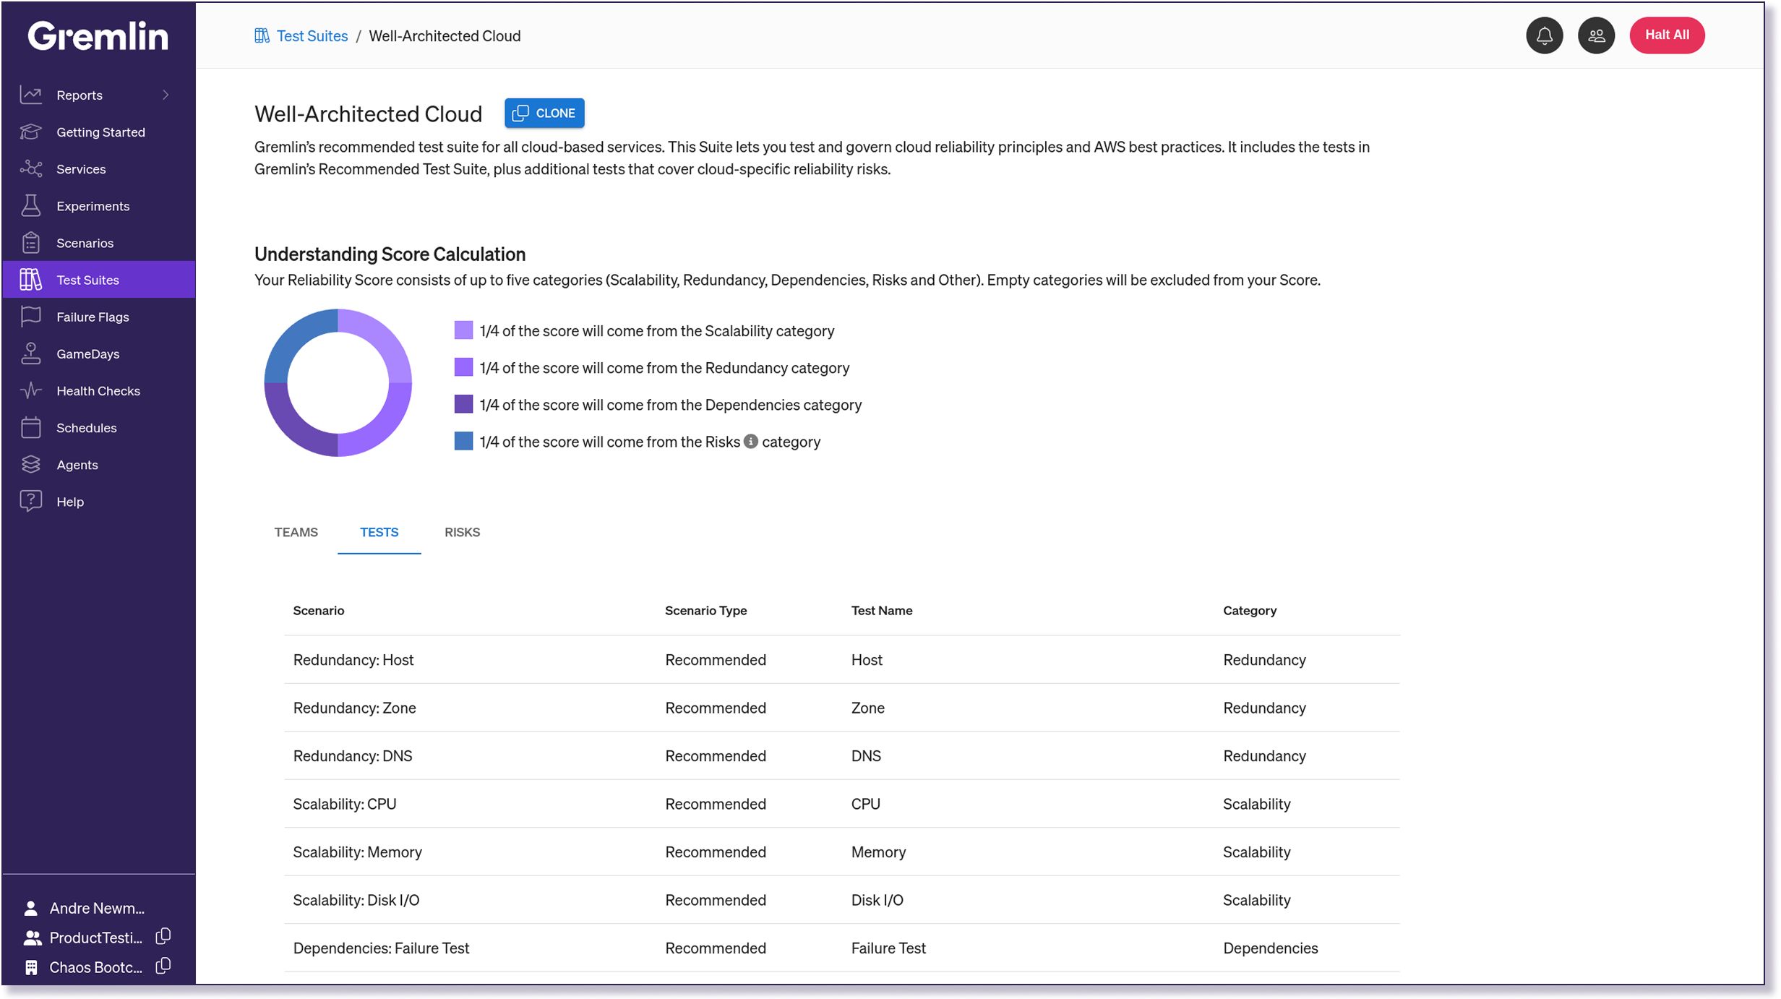Copy the ProductTesting team ID icon
This screenshot has width=1781, height=999.
click(x=163, y=936)
